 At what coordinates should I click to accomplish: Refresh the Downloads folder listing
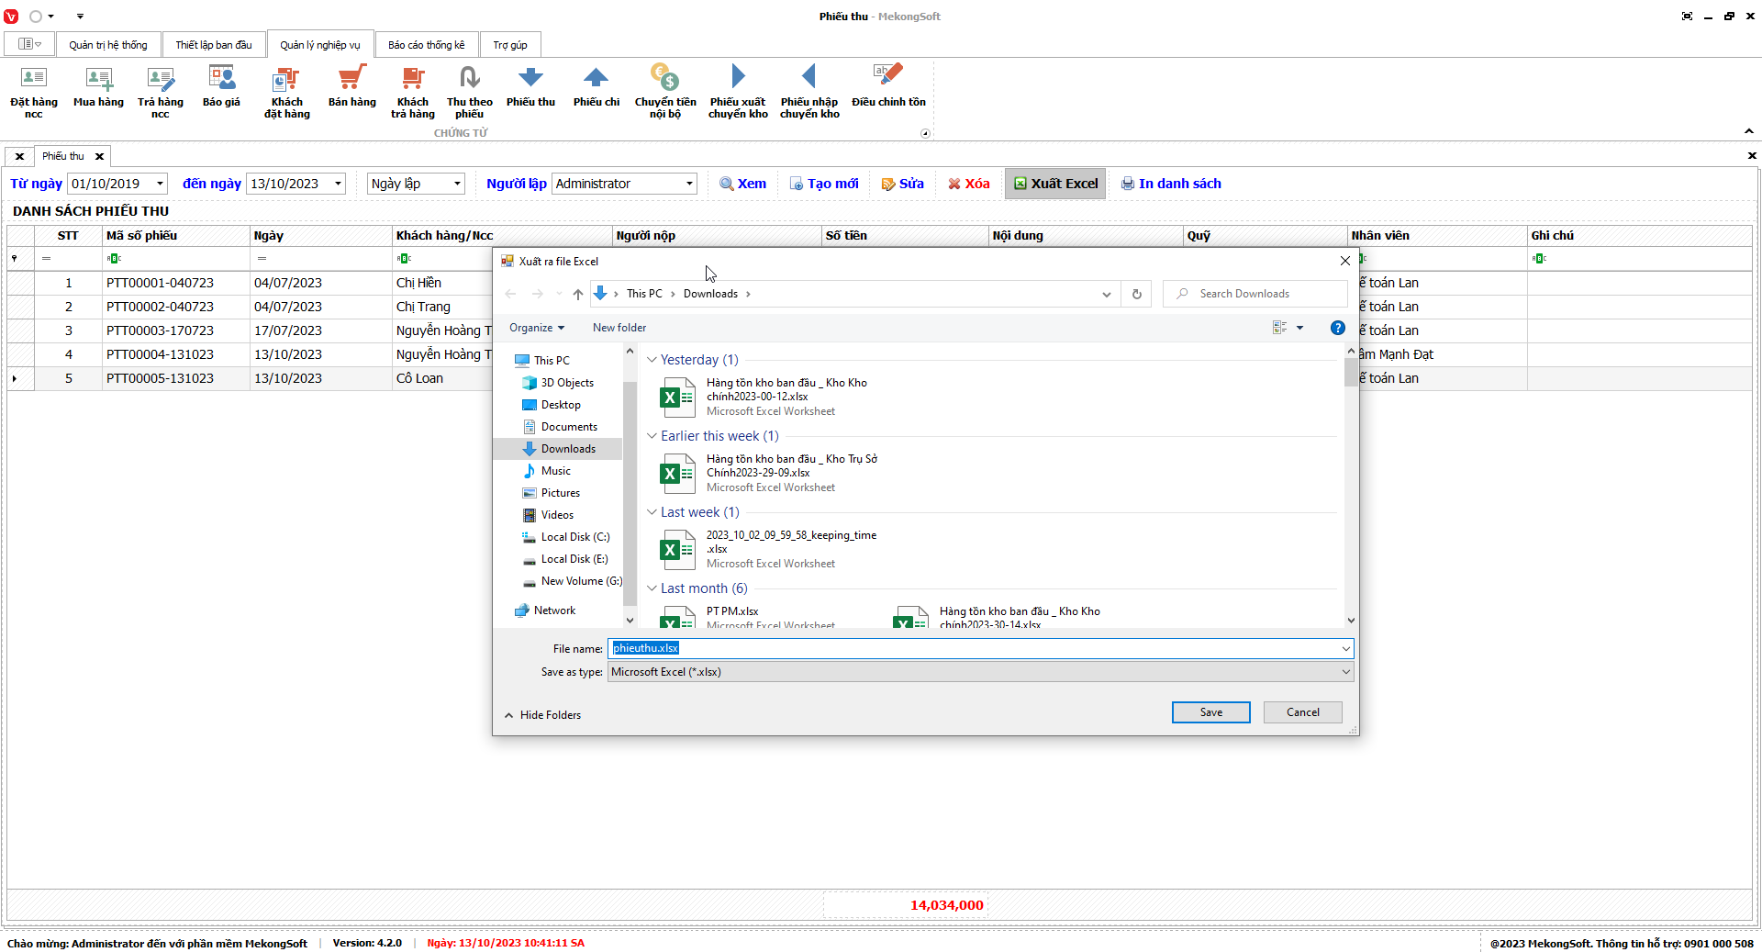coord(1136,294)
